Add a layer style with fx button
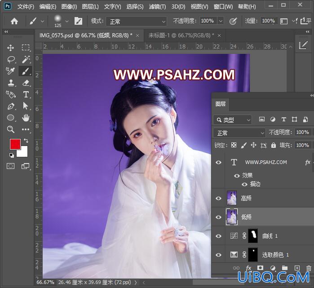314x288 pixels. (248, 268)
